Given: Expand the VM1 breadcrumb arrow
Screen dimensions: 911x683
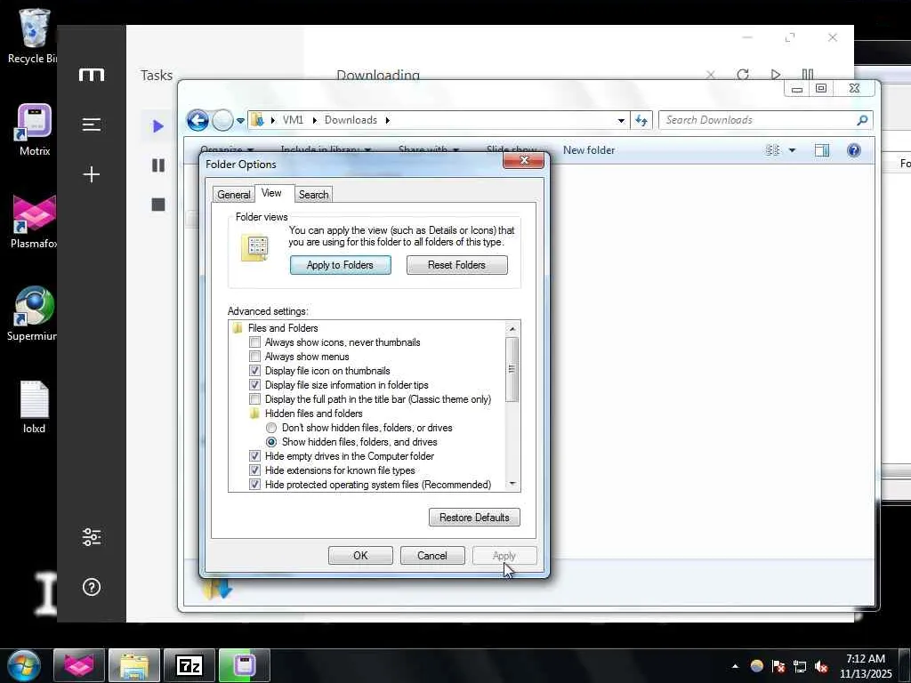Looking at the screenshot, I should click(314, 120).
